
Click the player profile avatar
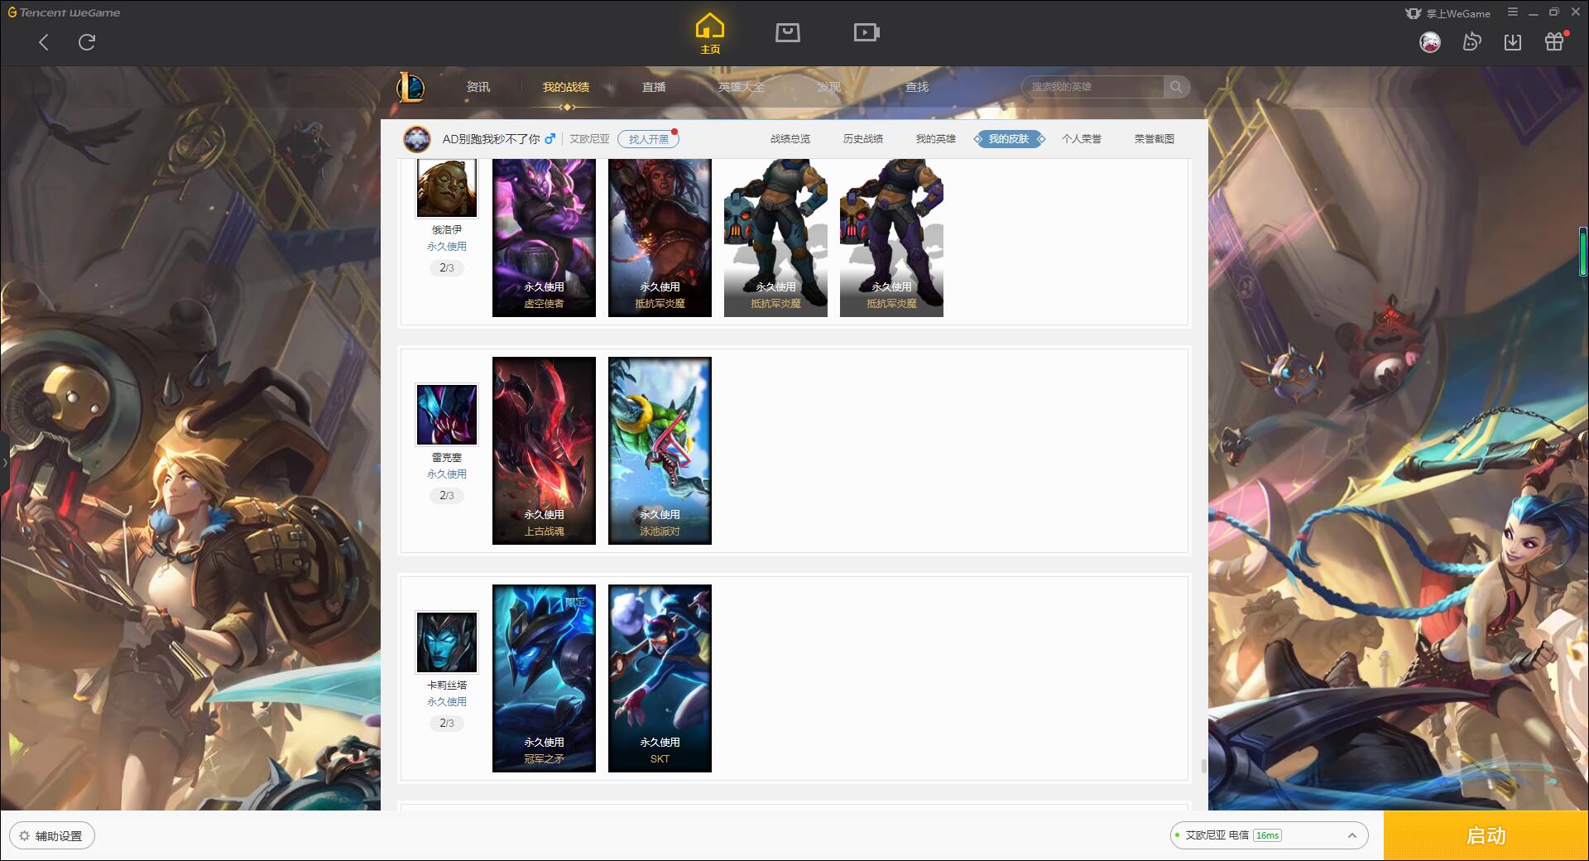[417, 139]
